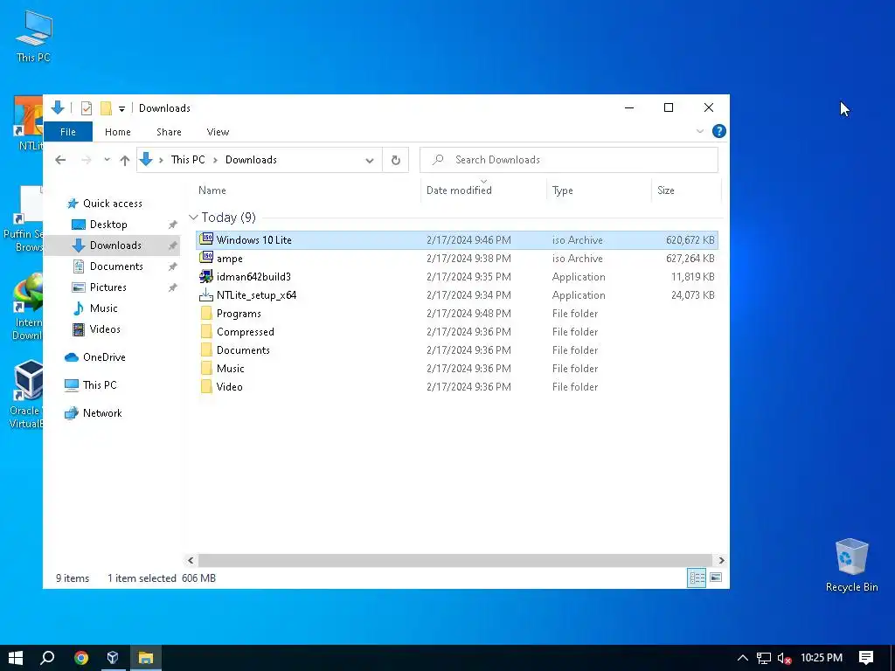Click the horizontal scrollbar left arrow
The height and width of the screenshot is (671, 895).
click(x=191, y=560)
